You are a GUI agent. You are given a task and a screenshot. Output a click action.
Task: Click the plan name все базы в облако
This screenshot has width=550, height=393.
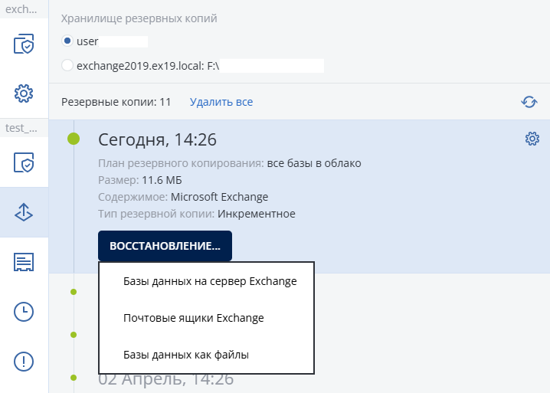point(314,163)
